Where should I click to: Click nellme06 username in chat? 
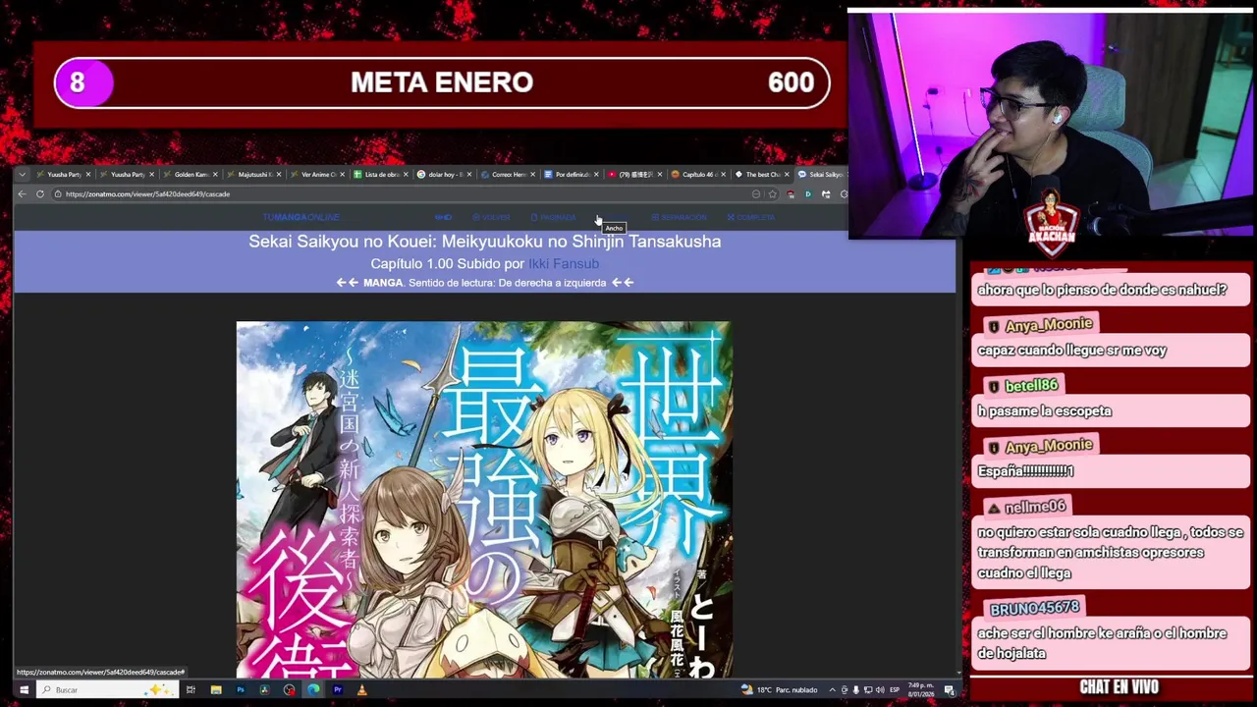tap(1035, 507)
